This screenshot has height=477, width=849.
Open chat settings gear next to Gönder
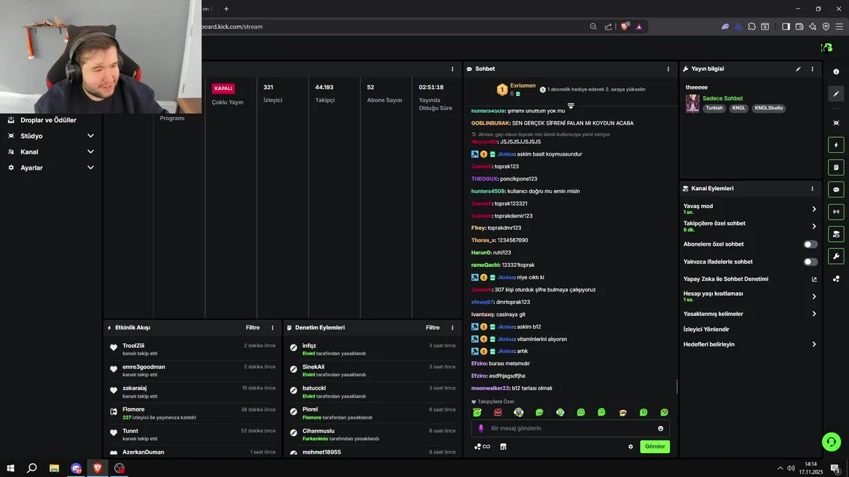631,447
